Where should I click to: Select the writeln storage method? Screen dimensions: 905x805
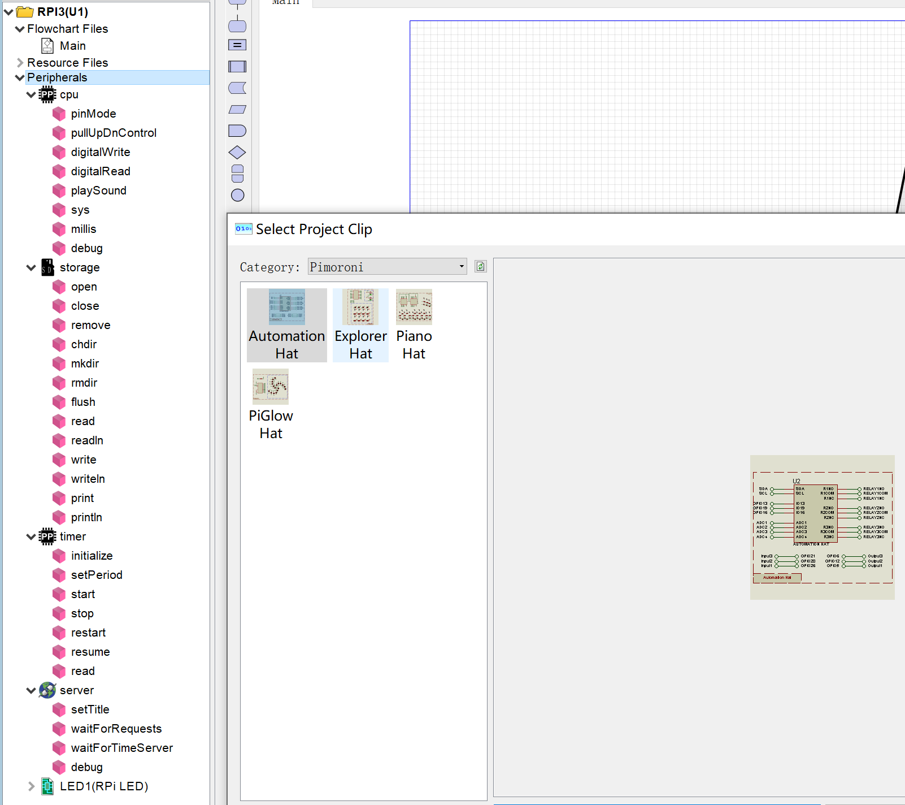pos(88,479)
